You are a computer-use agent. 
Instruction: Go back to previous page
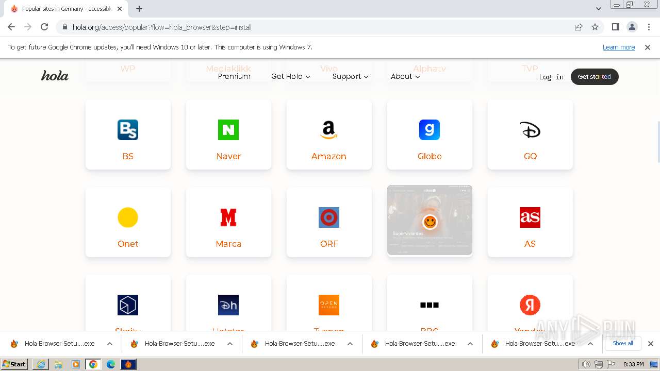[x=11, y=27]
